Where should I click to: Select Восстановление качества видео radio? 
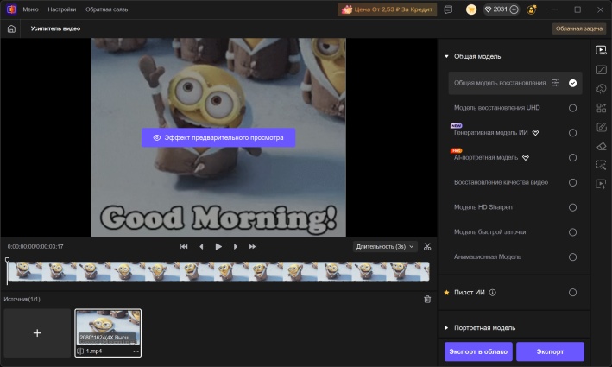572,183
